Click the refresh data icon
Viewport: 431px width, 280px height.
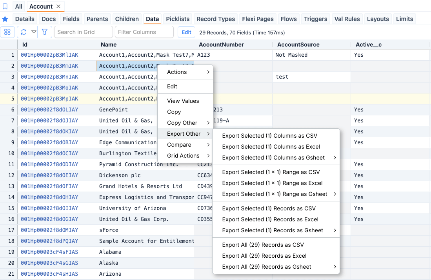24,32
